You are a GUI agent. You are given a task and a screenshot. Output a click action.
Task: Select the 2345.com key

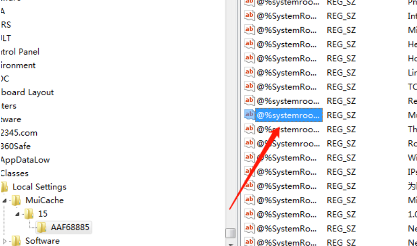pos(19,133)
